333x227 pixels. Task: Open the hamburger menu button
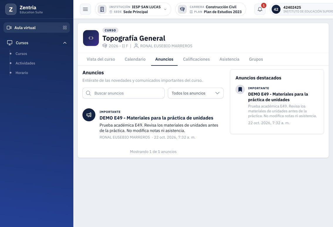click(85, 9)
